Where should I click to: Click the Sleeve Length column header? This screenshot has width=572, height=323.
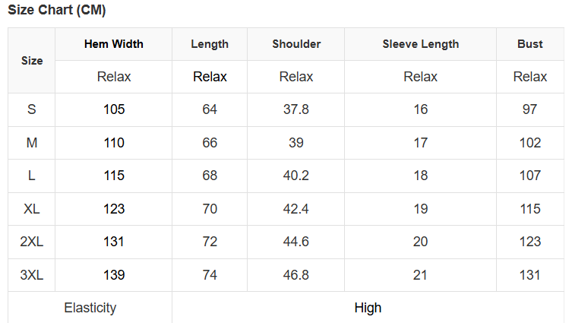[420, 44]
